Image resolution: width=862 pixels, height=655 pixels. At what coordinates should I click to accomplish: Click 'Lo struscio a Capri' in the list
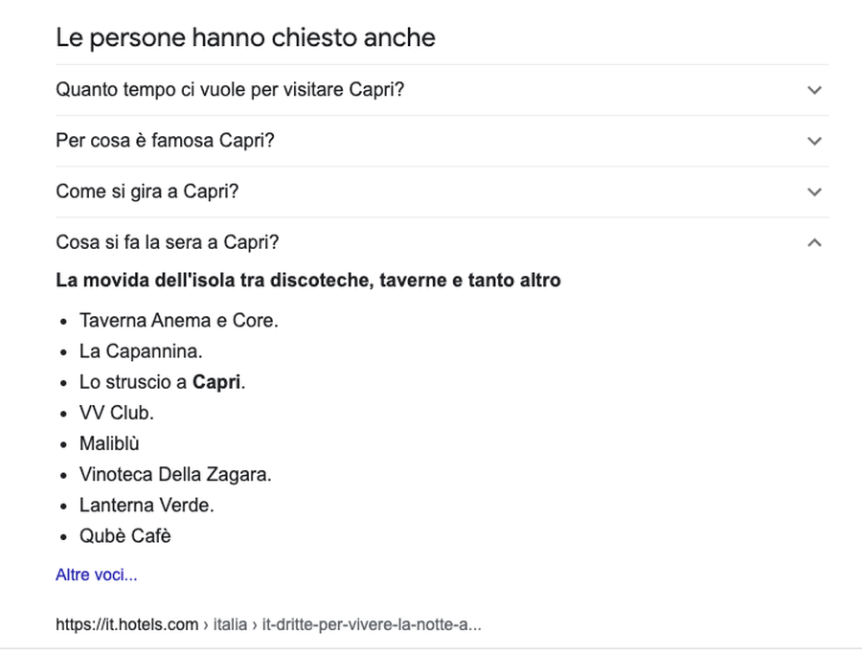pos(162,382)
